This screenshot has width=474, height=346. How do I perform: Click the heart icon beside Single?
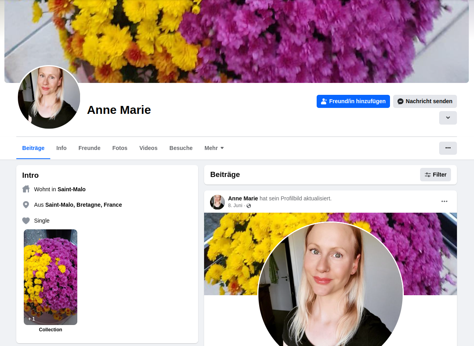tap(26, 221)
